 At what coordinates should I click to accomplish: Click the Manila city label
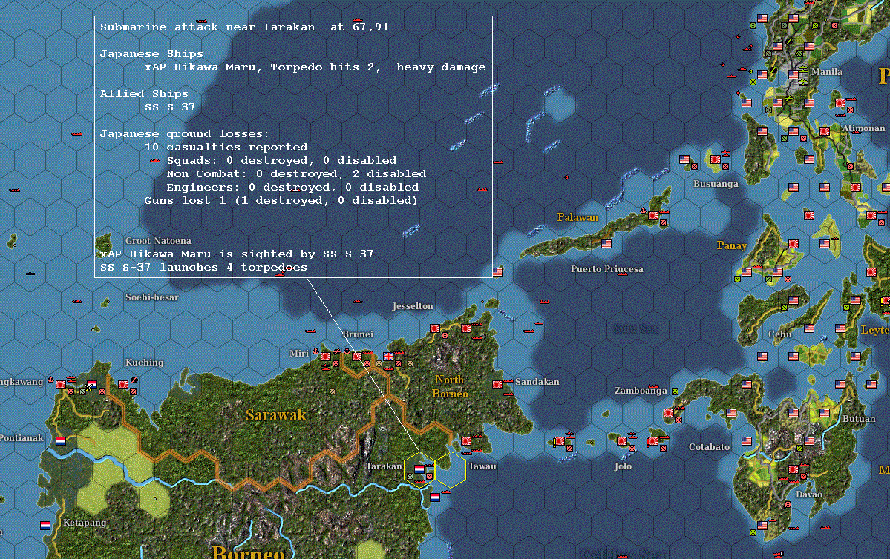(826, 72)
